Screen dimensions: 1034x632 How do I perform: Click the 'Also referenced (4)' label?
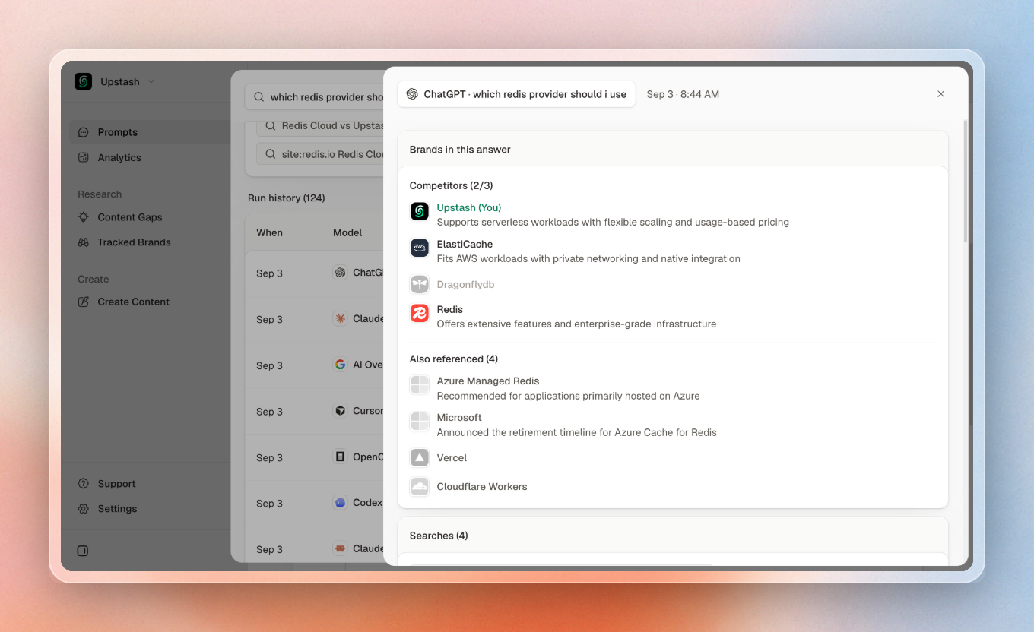[x=454, y=359]
